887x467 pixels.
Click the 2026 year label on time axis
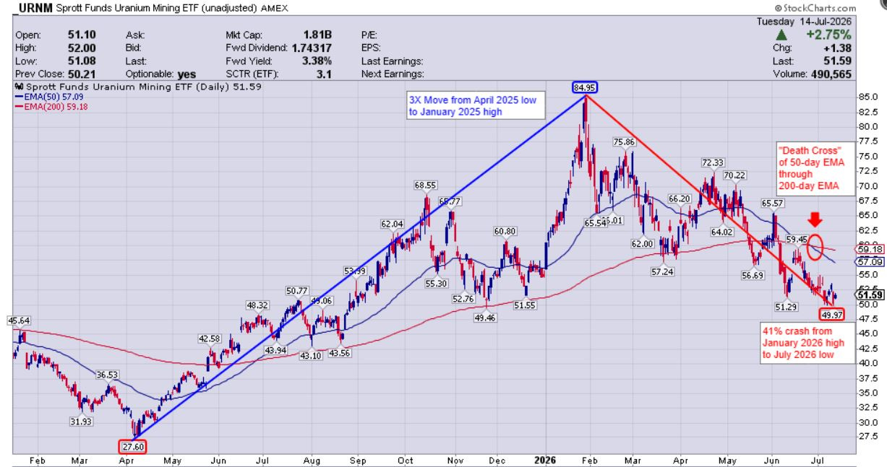[544, 459]
